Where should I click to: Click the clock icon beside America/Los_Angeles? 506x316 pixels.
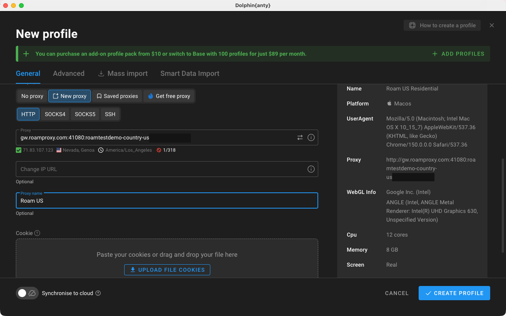click(101, 150)
